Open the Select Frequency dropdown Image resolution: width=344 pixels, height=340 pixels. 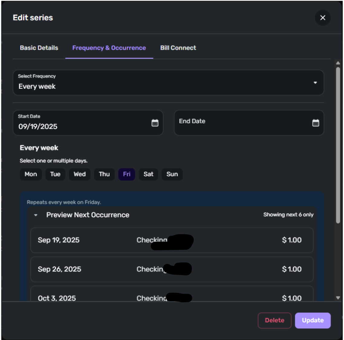168,83
